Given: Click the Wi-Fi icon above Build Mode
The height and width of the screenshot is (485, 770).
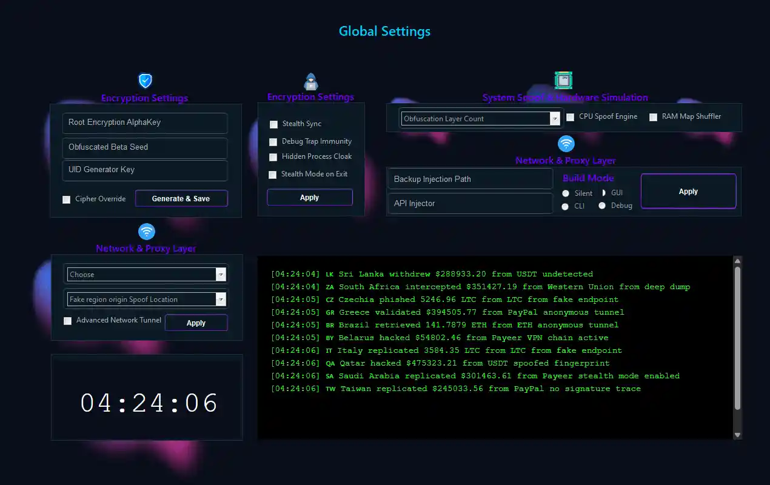Looking at the screenshot, I should pyautogui.click(x=566, y=144).
